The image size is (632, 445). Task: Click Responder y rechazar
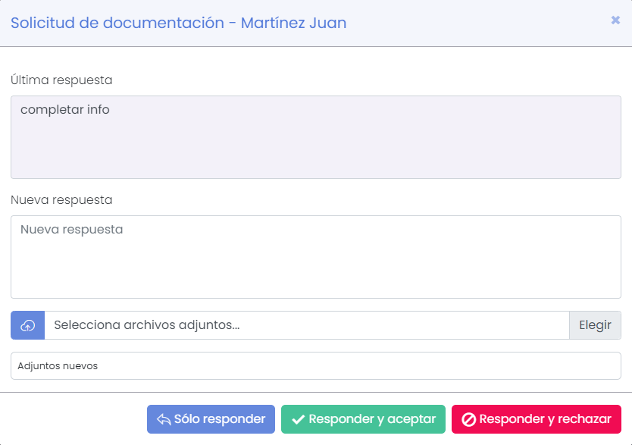536,418
